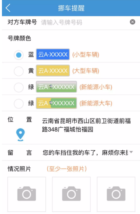Expand the message dropdown arrow

pyautogui.click(x=131, y=152)
